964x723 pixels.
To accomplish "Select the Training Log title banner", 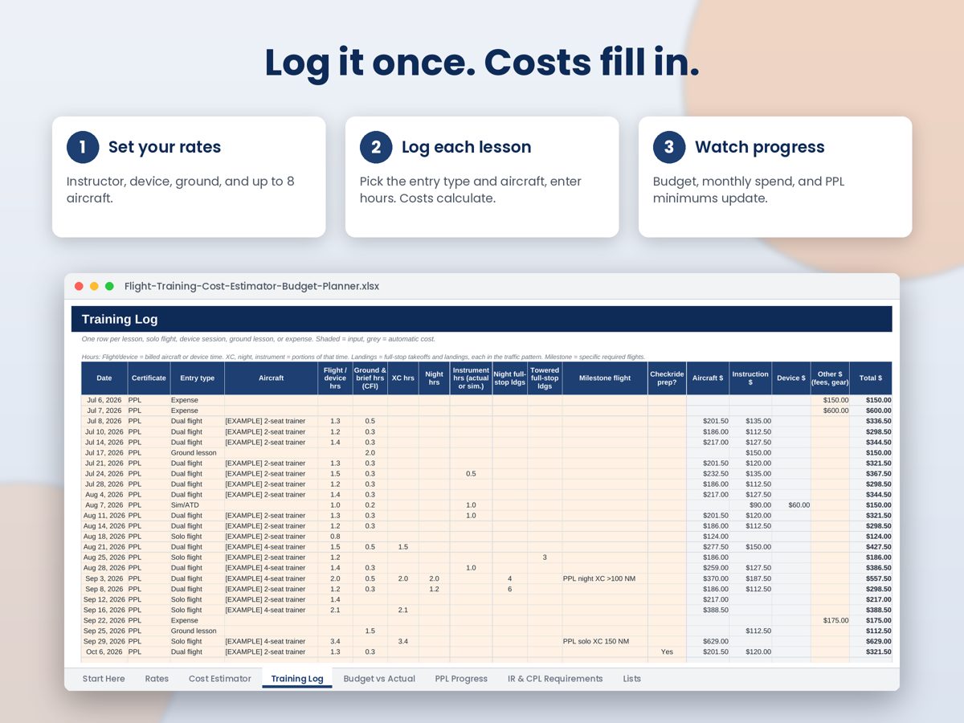I will coord(482,319).
